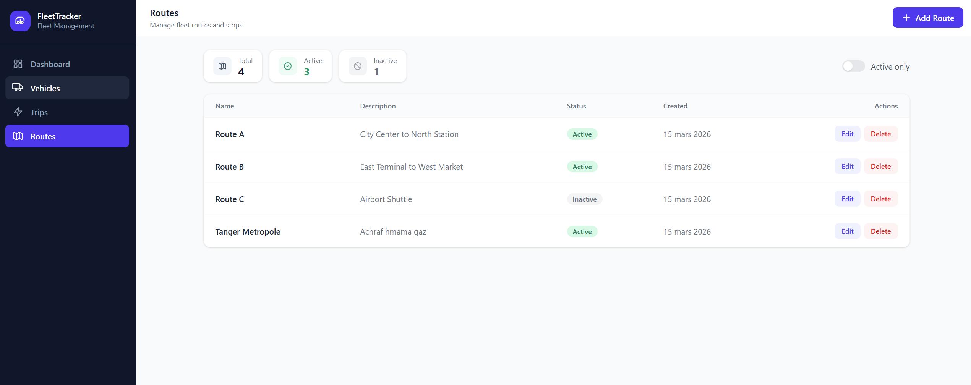Screen dimensions: 971x385
Task: Click the Routes map icon in sidebar
Action: (18, 136)
